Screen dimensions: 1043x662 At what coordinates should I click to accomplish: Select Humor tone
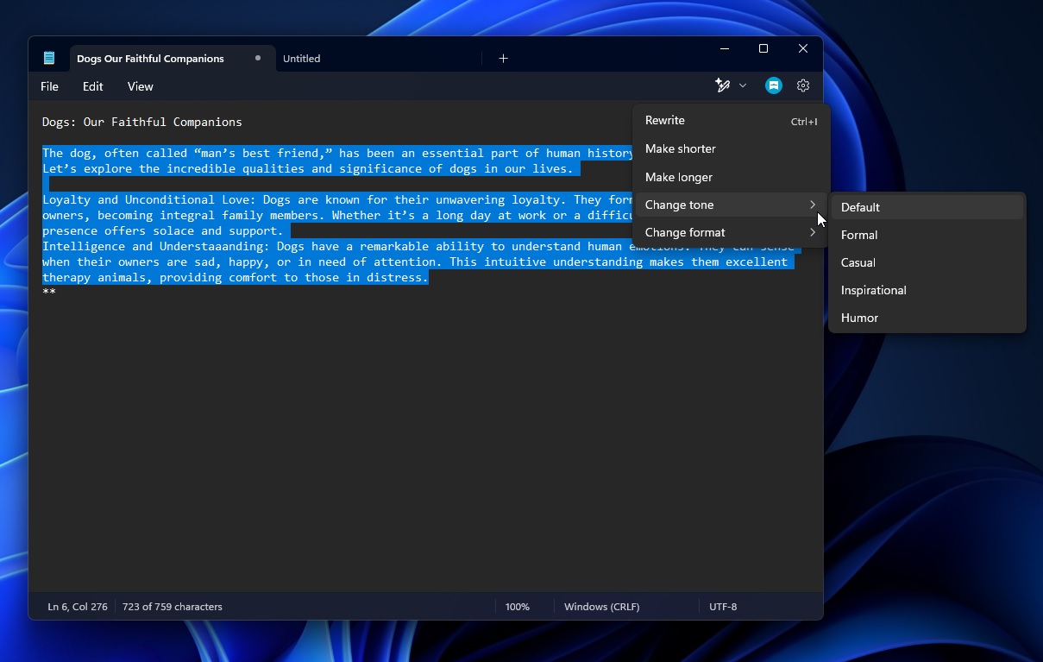pyautogui.click(x=927, y=318)
